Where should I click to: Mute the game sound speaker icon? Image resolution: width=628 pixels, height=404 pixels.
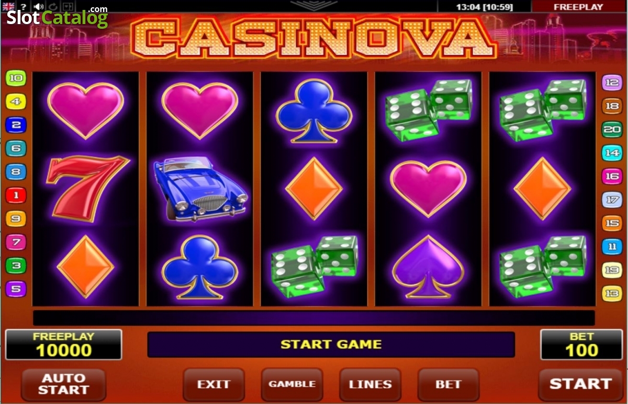click(39, 7)
